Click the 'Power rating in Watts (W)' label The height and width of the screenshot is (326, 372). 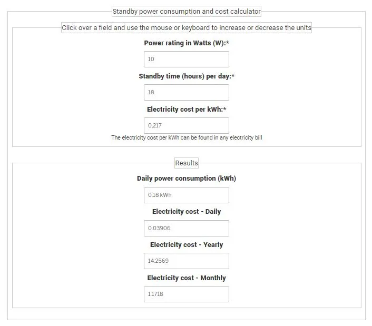click(185, 43)
